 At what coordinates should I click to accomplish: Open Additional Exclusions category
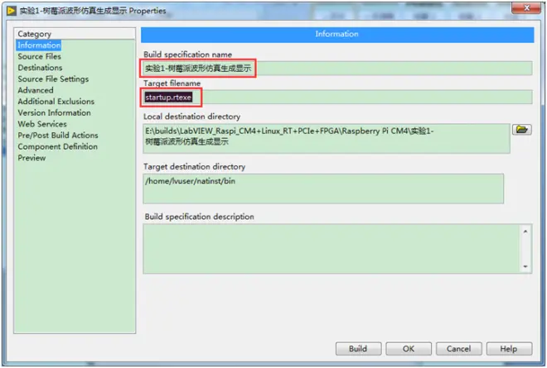[x=56, y=102]
